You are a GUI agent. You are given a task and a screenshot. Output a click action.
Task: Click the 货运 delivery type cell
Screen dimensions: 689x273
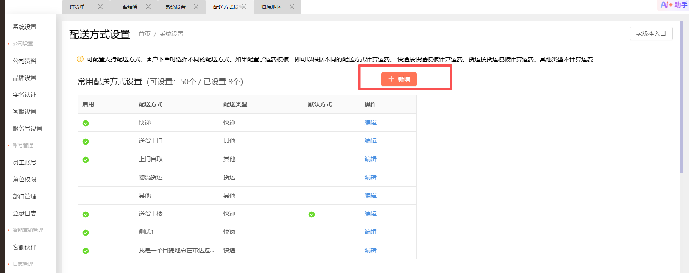click(x=261, y=177)
